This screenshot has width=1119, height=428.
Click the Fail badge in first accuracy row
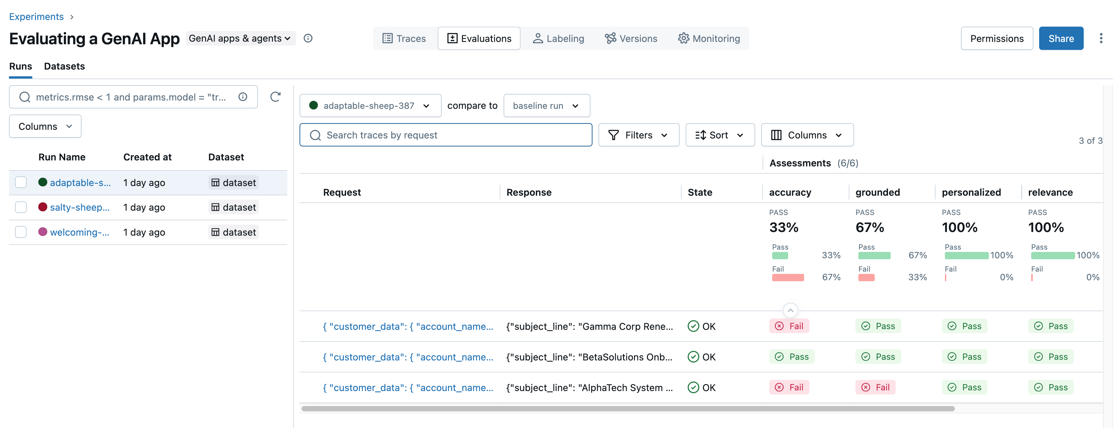point(788,326)
